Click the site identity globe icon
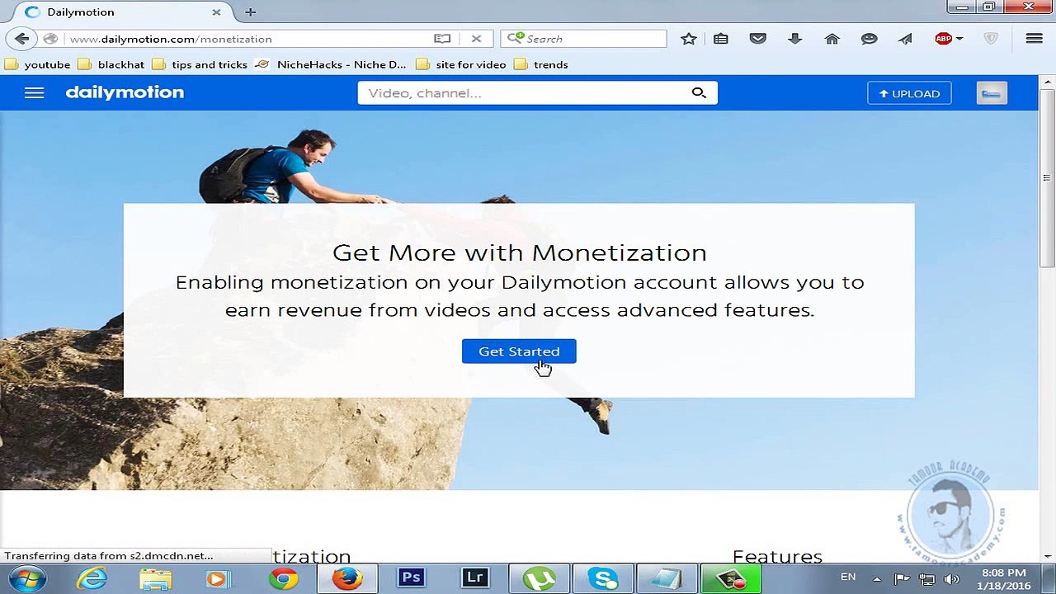Screen dimensions: 1056x594 coord(51,39)
